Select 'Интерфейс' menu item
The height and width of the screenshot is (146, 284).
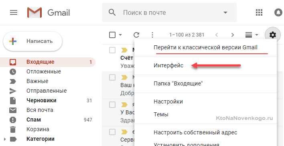click(x=168, y=65)
